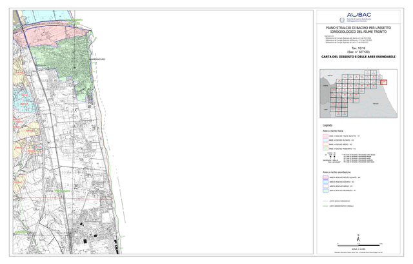Click the "CARTA DEL DISSESTO E DELLE AREE ESONDABILI" heading
Screen dimensions: 413x264
(358, 57)
